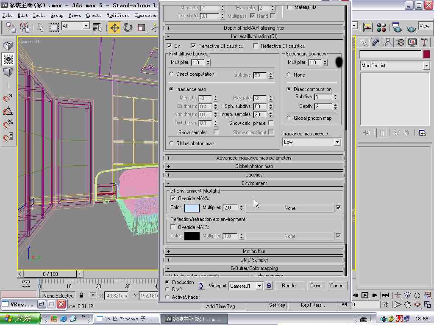Click the Quick Render teapot icon
The height and width of the screenshot is (325, 434).
pyautogui.click(x=411, y=28)
